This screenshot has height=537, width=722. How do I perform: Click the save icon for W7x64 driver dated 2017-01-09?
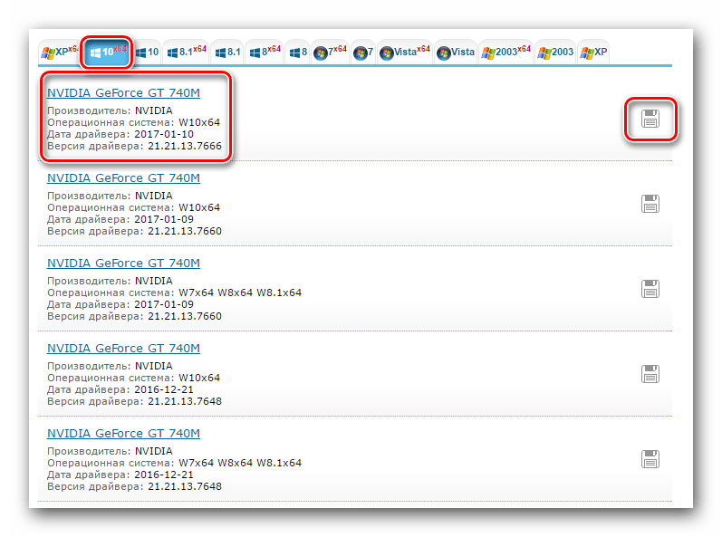[650, 289]
